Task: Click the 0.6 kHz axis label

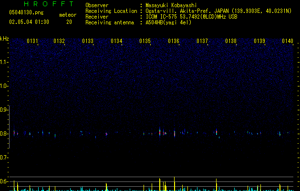Action: tap(4, 181)
